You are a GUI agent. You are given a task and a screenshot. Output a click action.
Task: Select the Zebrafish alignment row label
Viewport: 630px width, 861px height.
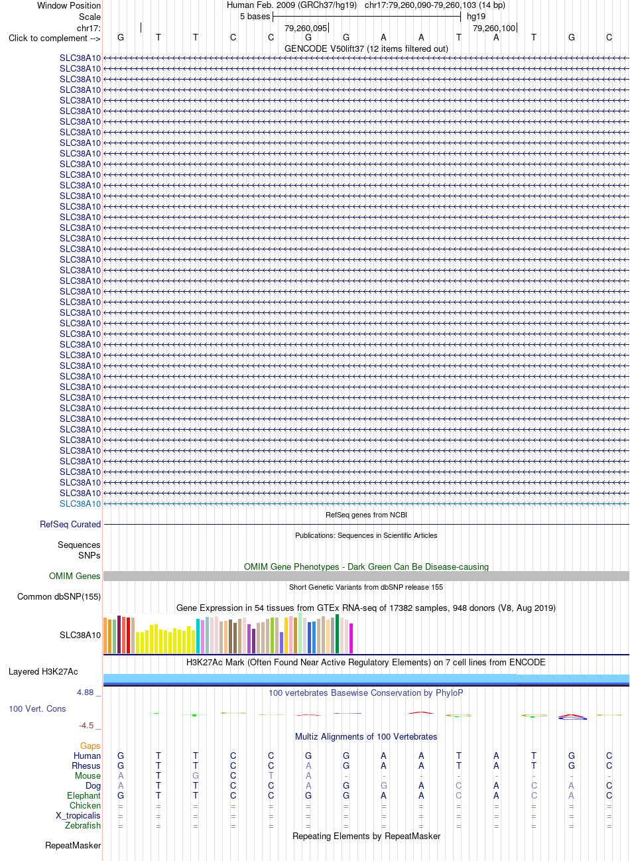point(83,825)
